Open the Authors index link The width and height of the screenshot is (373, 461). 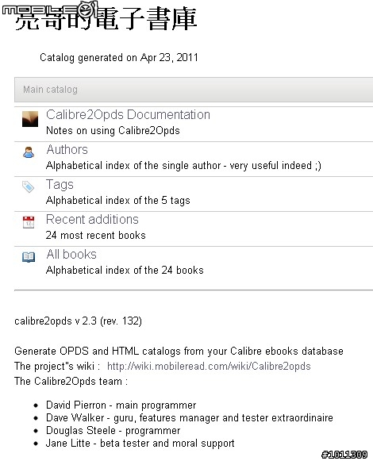click(x=67, y=150)
